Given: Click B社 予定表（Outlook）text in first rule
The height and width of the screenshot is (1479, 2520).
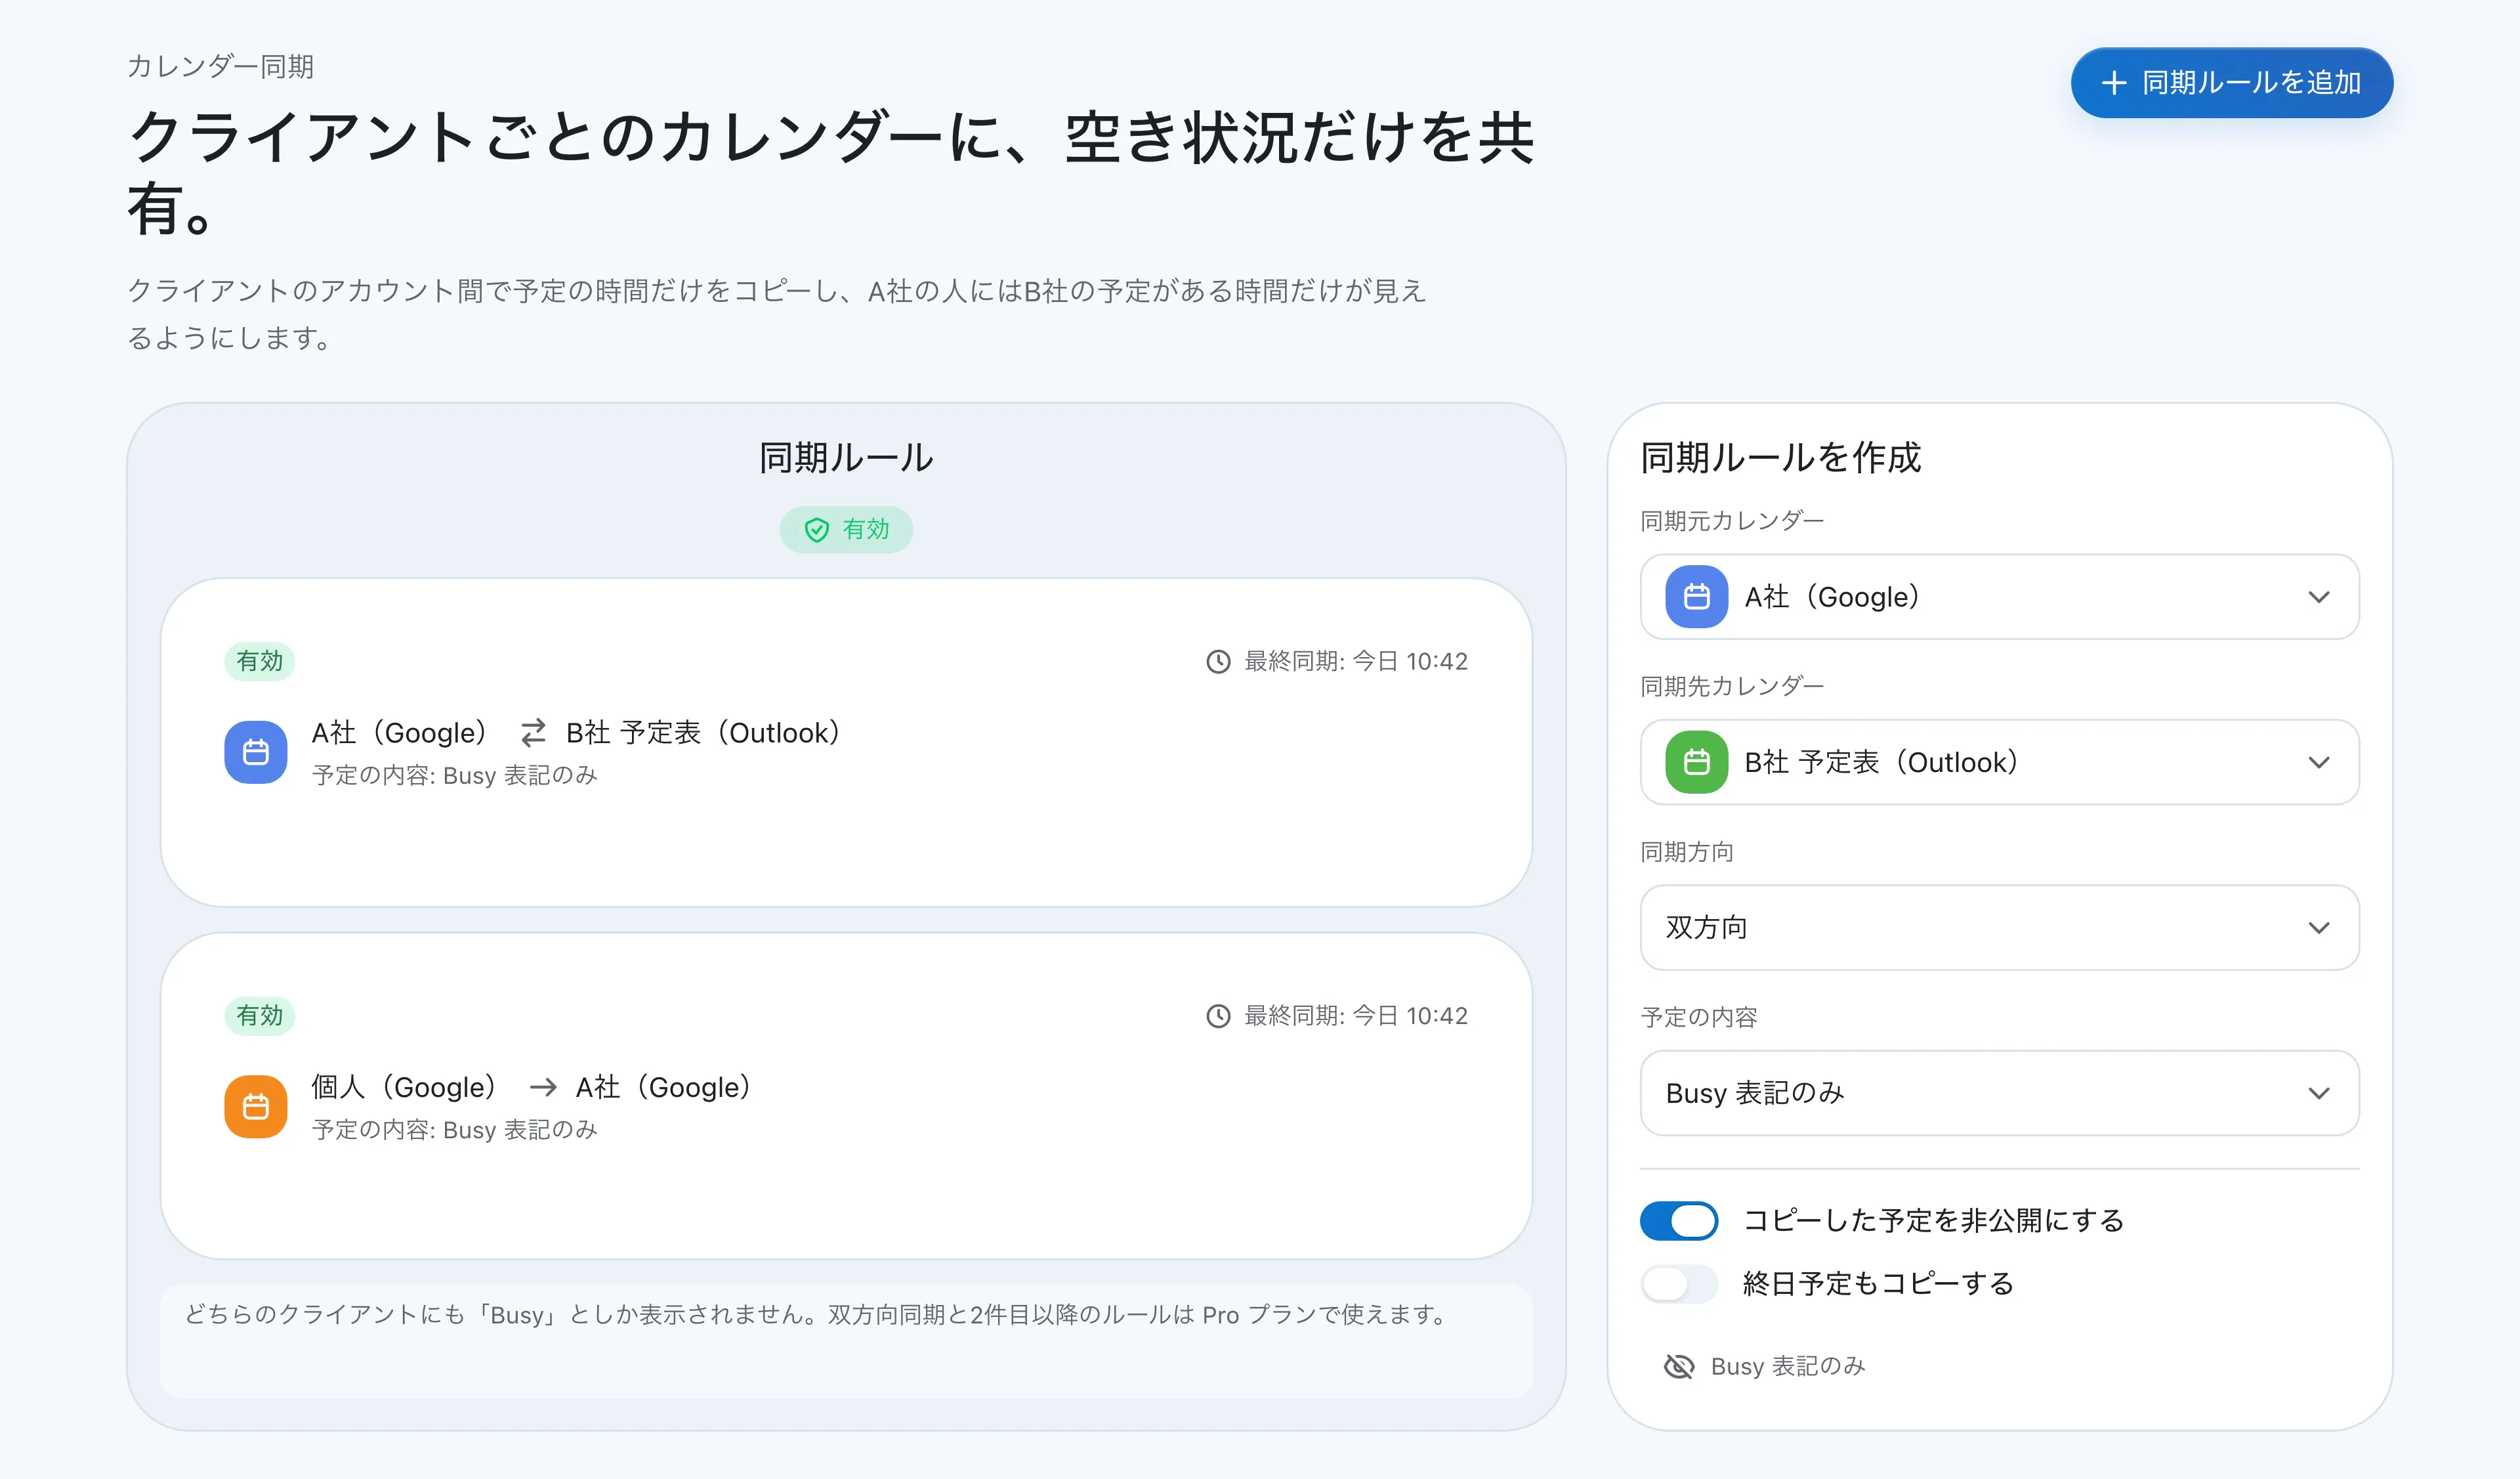Looking at the screenshot, I should (x=703, y=733).
